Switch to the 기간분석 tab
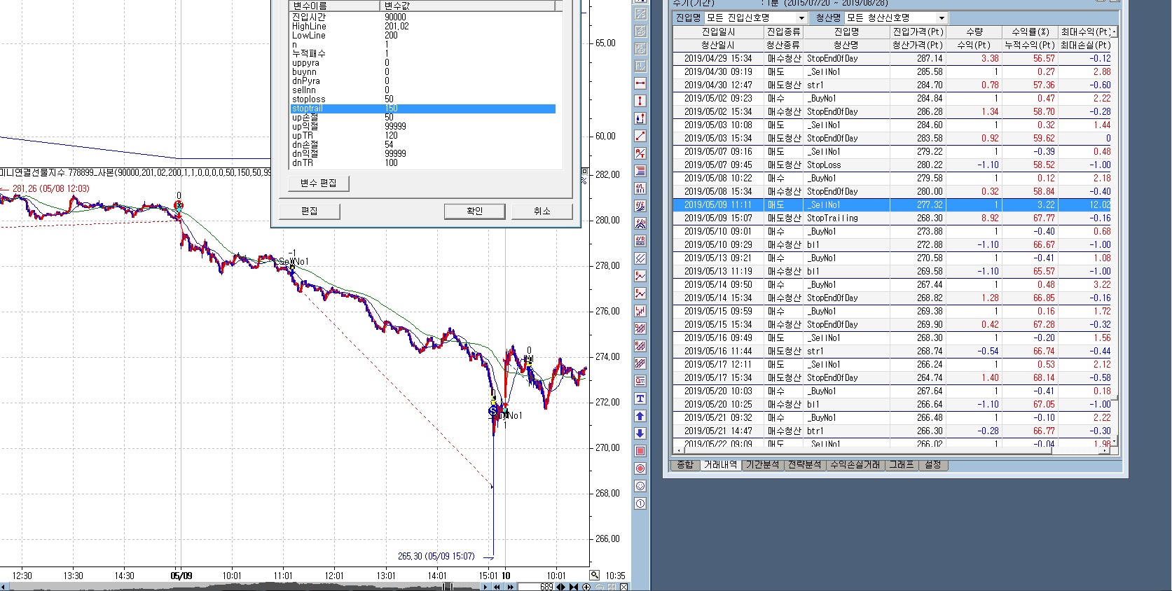This screenshot has height=591, width=1172. (x=762, y=465)
